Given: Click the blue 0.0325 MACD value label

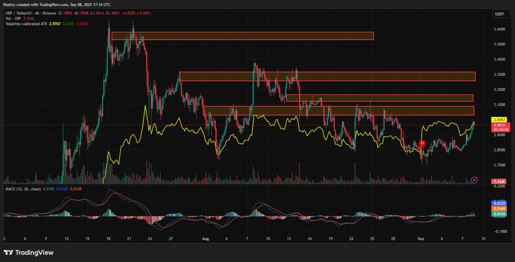Looking at the screenshot, I should [499, 203].
